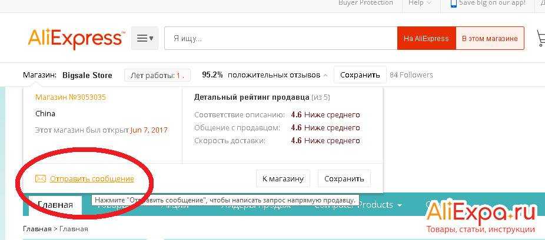Click the envelope icon beside Отправить сообщение
The height and width of the screenshot is (240, 545).
click(40, 179)
